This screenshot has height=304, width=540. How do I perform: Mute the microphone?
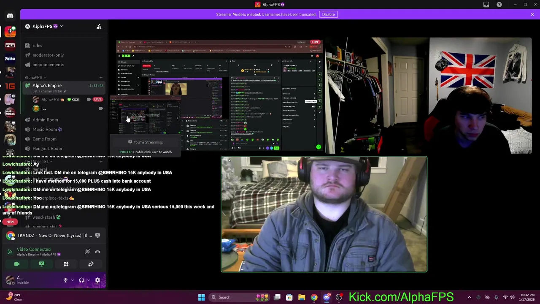point(65,280)
